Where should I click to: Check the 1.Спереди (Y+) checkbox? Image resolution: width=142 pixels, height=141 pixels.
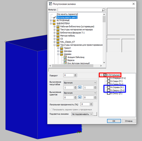coord(109,78)
